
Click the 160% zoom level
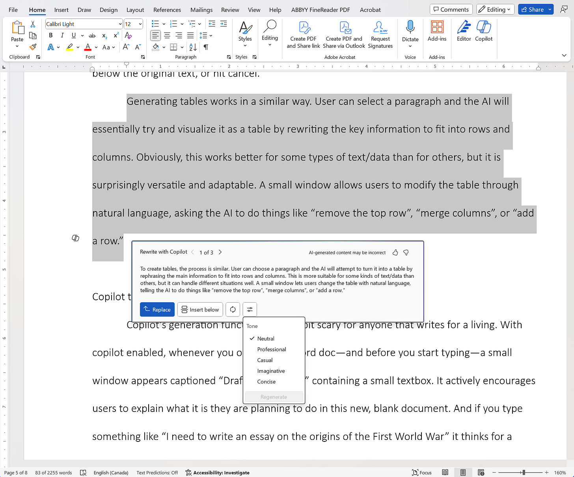click(x=560, y=472)
